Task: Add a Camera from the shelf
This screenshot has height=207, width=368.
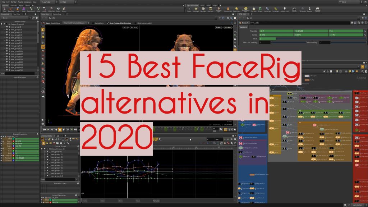Action: (189, 10)
